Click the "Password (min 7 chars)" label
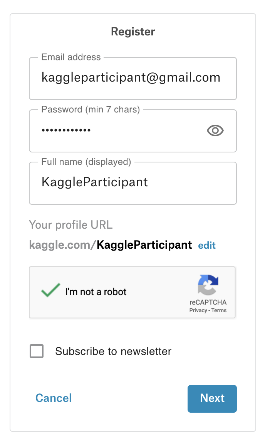265x440 pixels. pos(91,110)
